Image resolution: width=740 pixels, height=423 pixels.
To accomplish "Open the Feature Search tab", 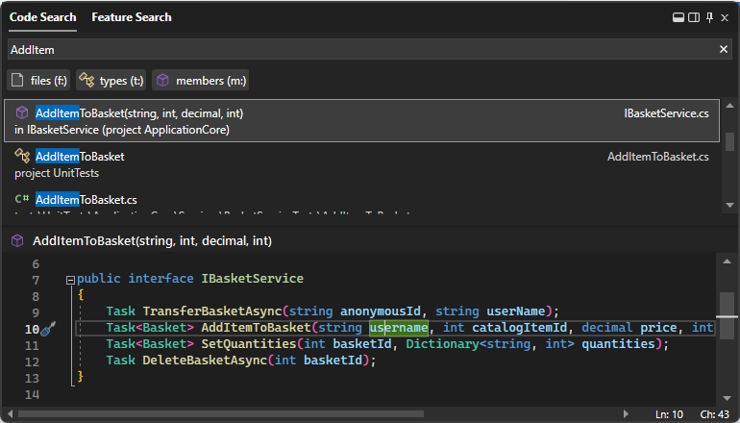I will 132,17.
